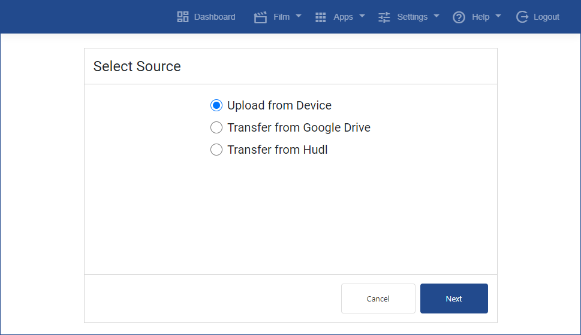Expand the Film dropdown arrow
This screenshot has height=335, width=581.
298,16
